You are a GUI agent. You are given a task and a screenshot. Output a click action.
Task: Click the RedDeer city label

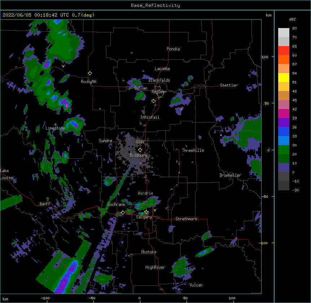(159, 92)
